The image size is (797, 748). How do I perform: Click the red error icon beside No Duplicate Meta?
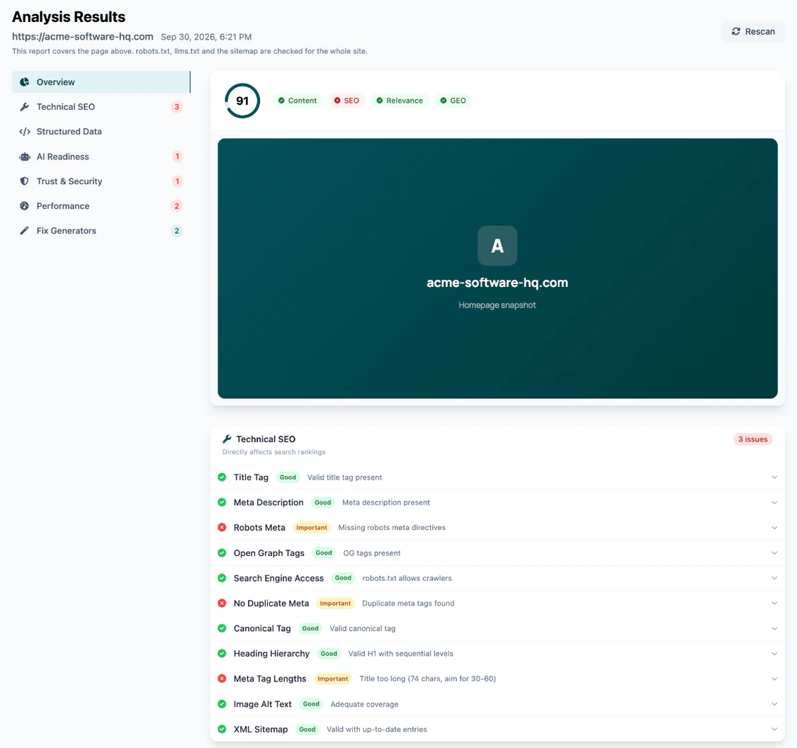coord(222,603)
